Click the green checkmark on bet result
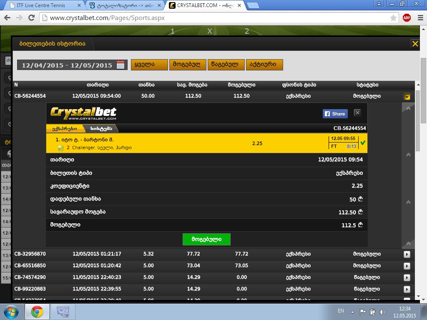Screen dimensions: 427x320 pos(363,142)
